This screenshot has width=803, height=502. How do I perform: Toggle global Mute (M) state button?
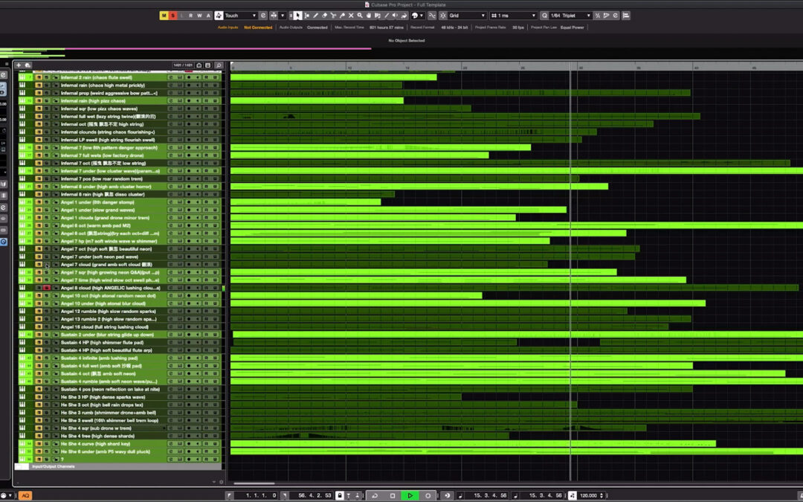164,16
